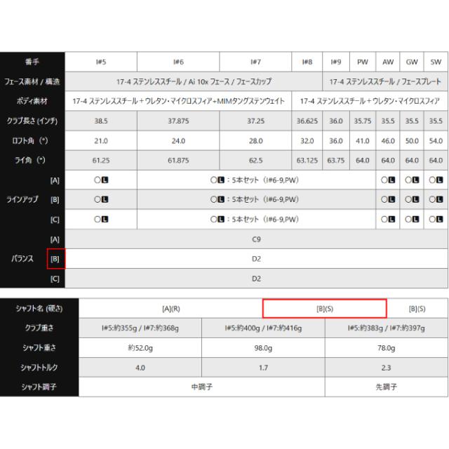Select the I#7 column header
Screen dimensions: 449x449
pos(255,62)
